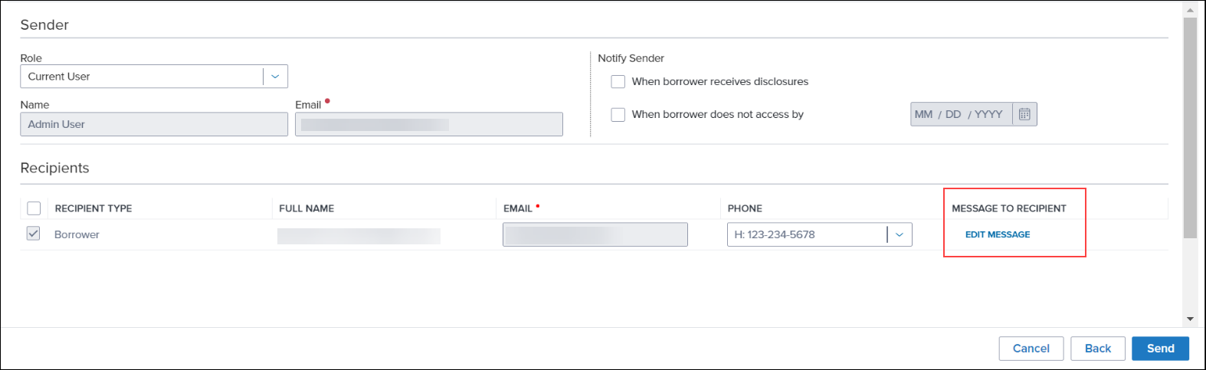The image size is (1206, 370).
Task: Click the sender Email input field
Action: tap(429, 124)
